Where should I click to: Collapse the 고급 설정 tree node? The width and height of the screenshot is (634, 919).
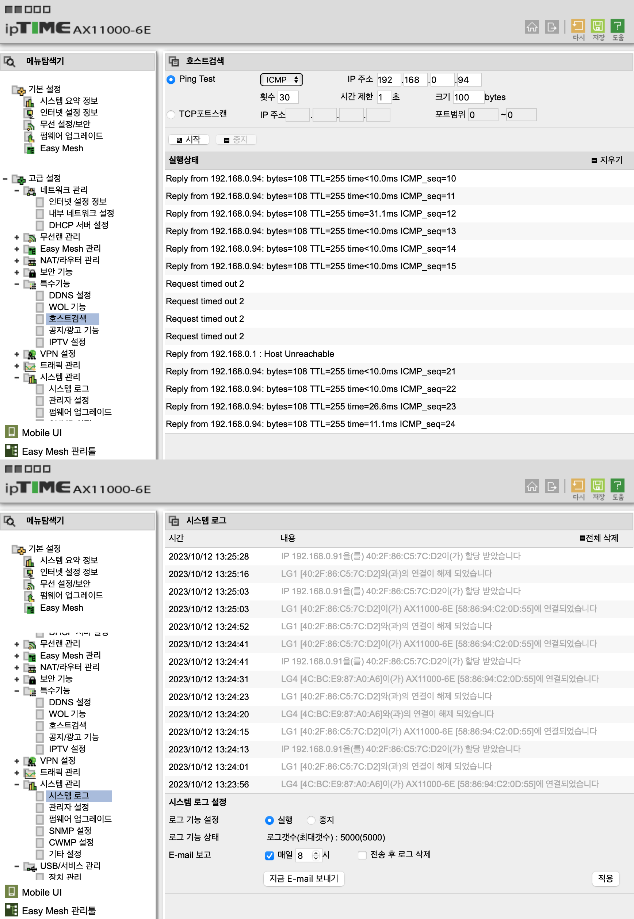5,179
